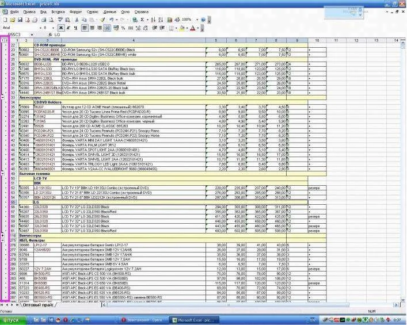Click vertical scrollbar down arrow
This screenshot has height=325, width=407.
[x=402, y=300]
